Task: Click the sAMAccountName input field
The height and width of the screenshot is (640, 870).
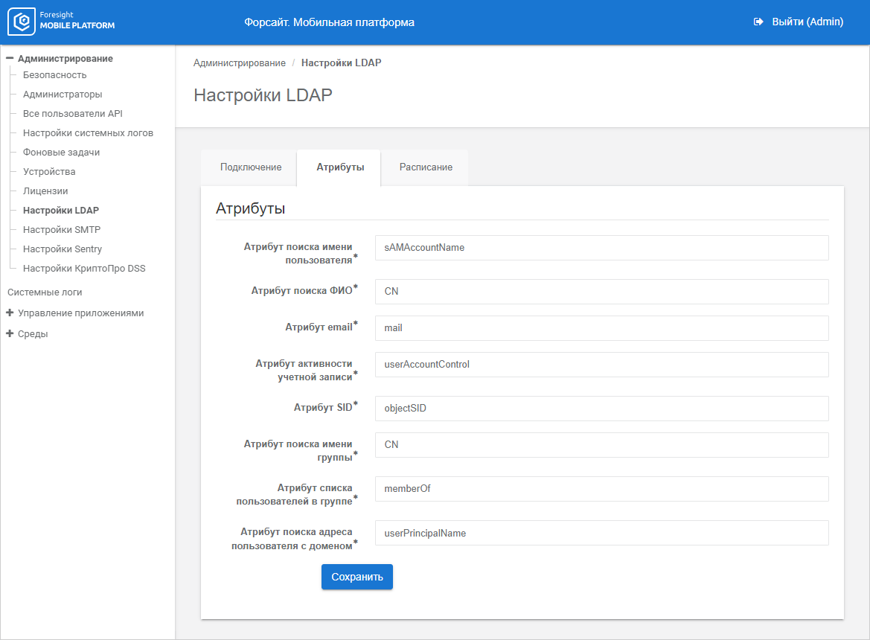Action: click(x=601, y=248)
